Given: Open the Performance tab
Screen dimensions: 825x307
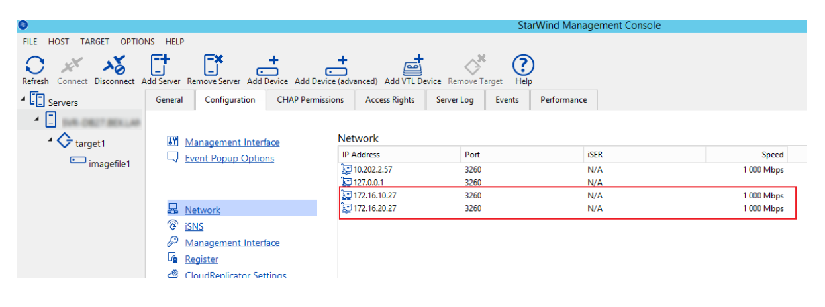Looking at the screenshot, I should coord(563,100).
